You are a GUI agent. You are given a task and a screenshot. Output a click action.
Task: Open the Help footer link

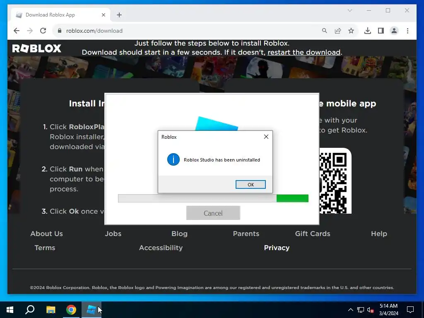tap(379, 234)
